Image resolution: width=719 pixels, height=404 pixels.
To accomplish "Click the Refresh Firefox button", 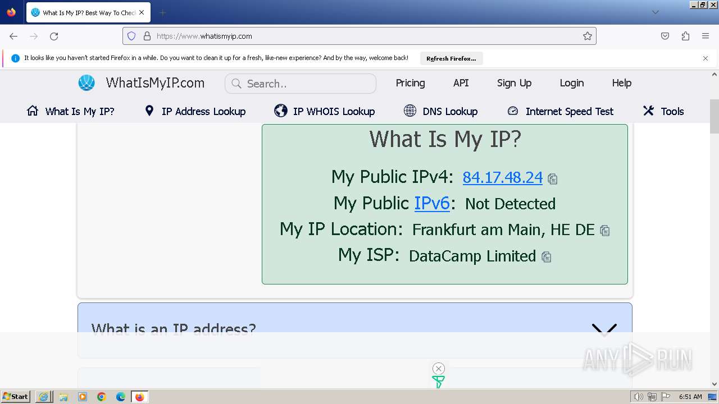I will pos(451,58).
